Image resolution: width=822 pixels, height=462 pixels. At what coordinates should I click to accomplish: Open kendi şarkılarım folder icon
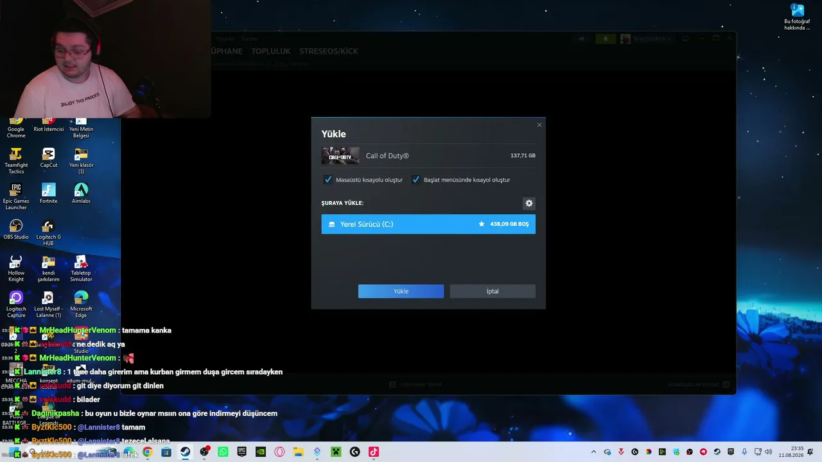[49, 269]
